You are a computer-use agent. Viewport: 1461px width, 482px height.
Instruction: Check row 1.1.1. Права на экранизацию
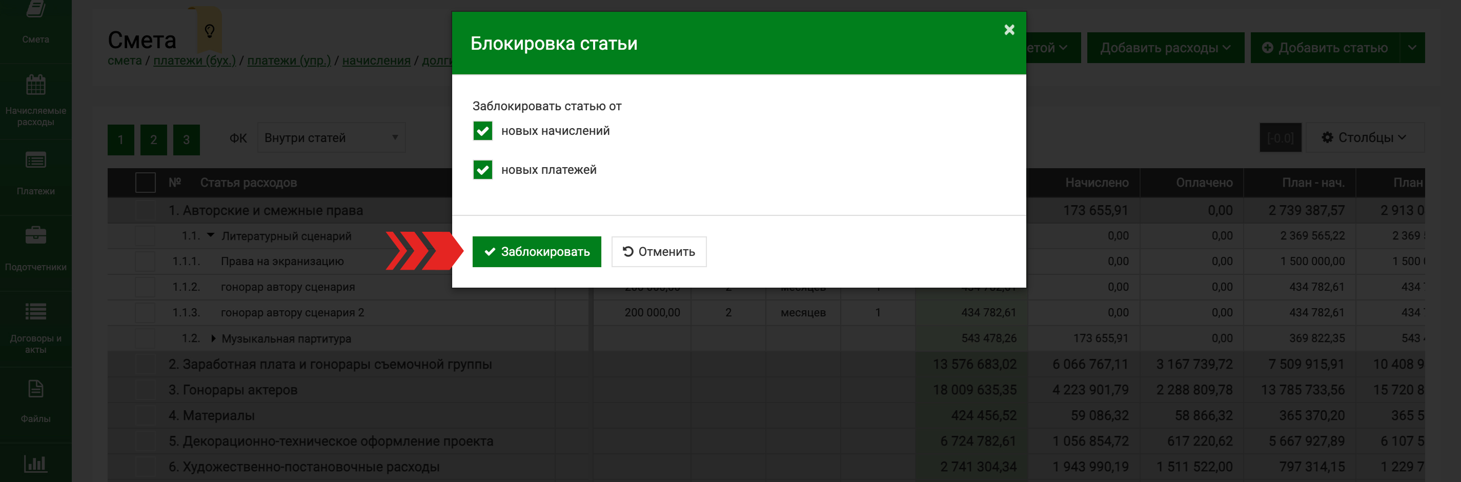(x=145, y=262)
